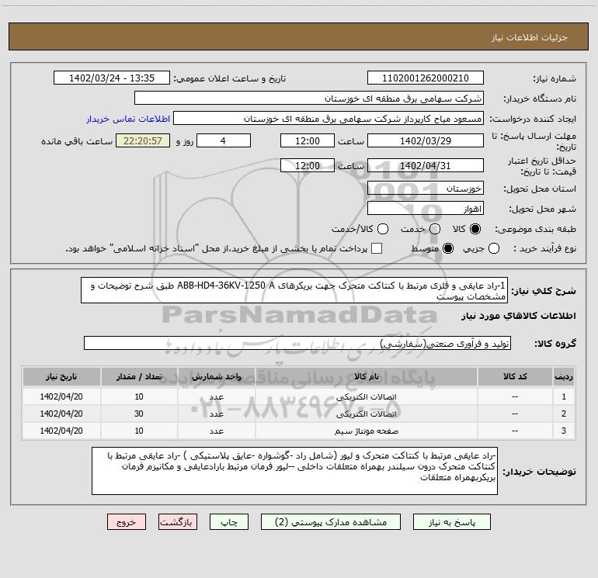Select the کالا/خدمت radio button
This screenshot has height=578, width=598.
[383, 229]
